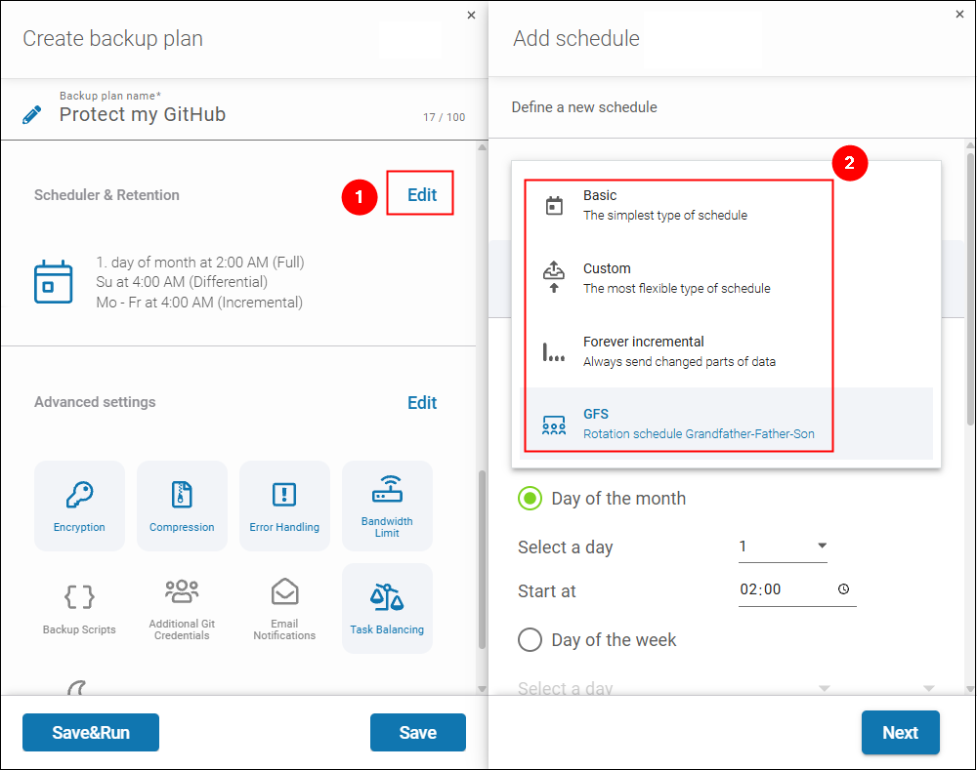
Task: Edit the Advanced settings section
Action: pos(422,403)
